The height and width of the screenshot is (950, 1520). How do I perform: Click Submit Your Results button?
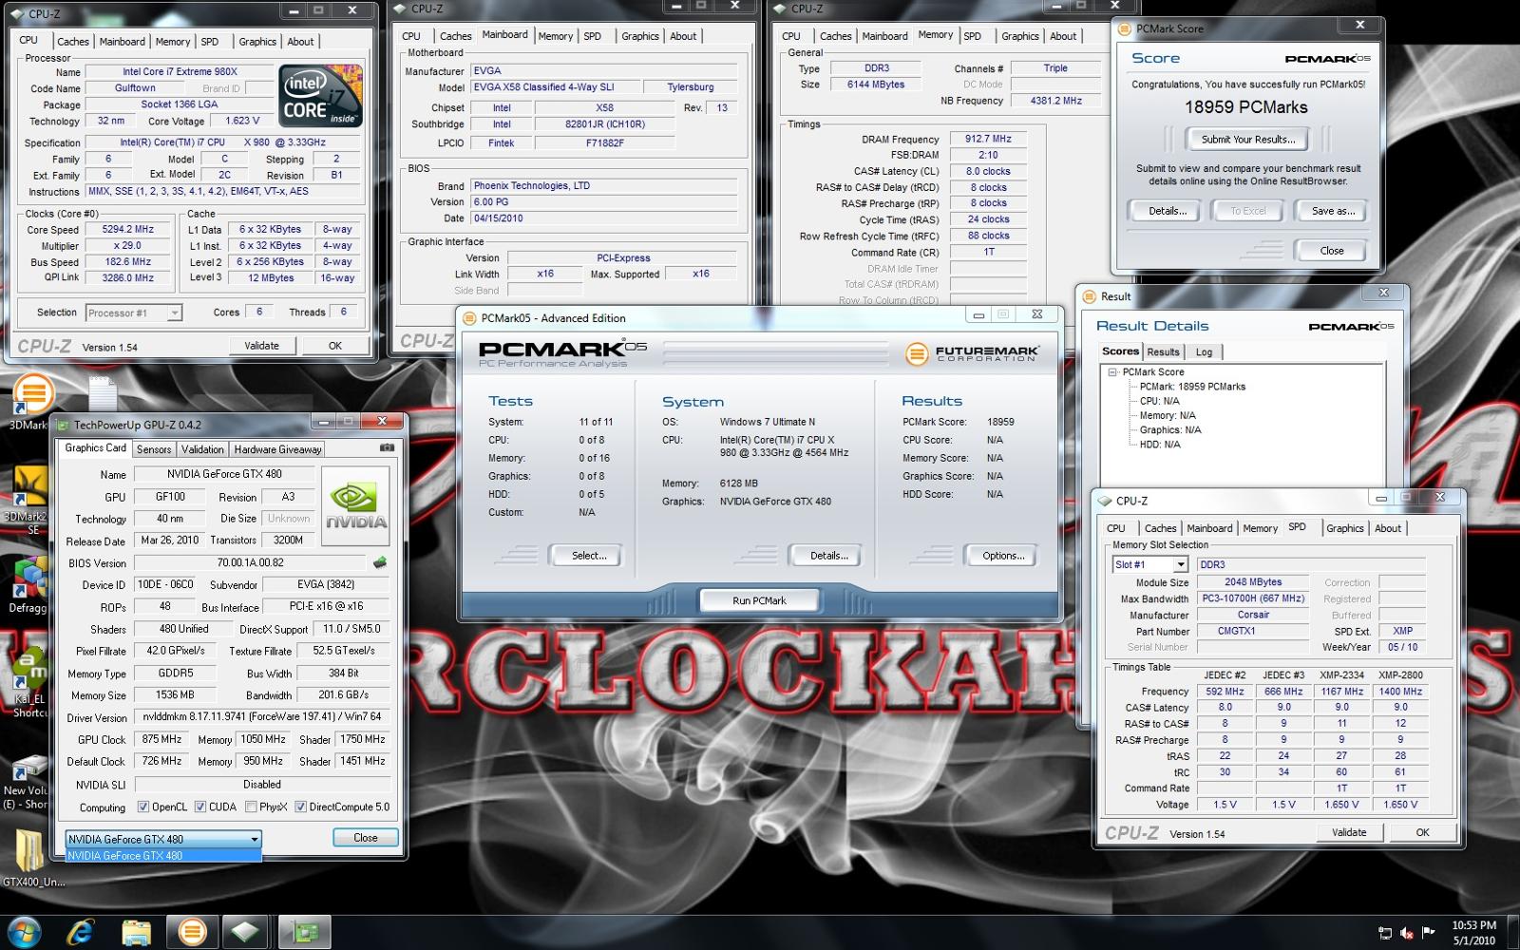click(1247, 140)
